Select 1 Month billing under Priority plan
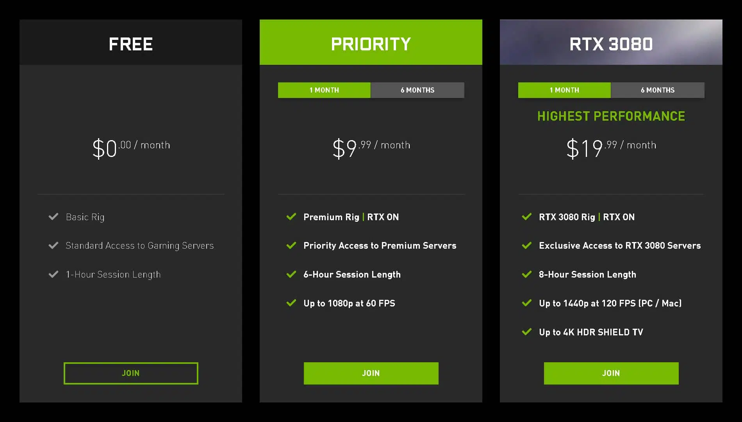Viewport: 742px width, 422px height. [x=324, y=90]
